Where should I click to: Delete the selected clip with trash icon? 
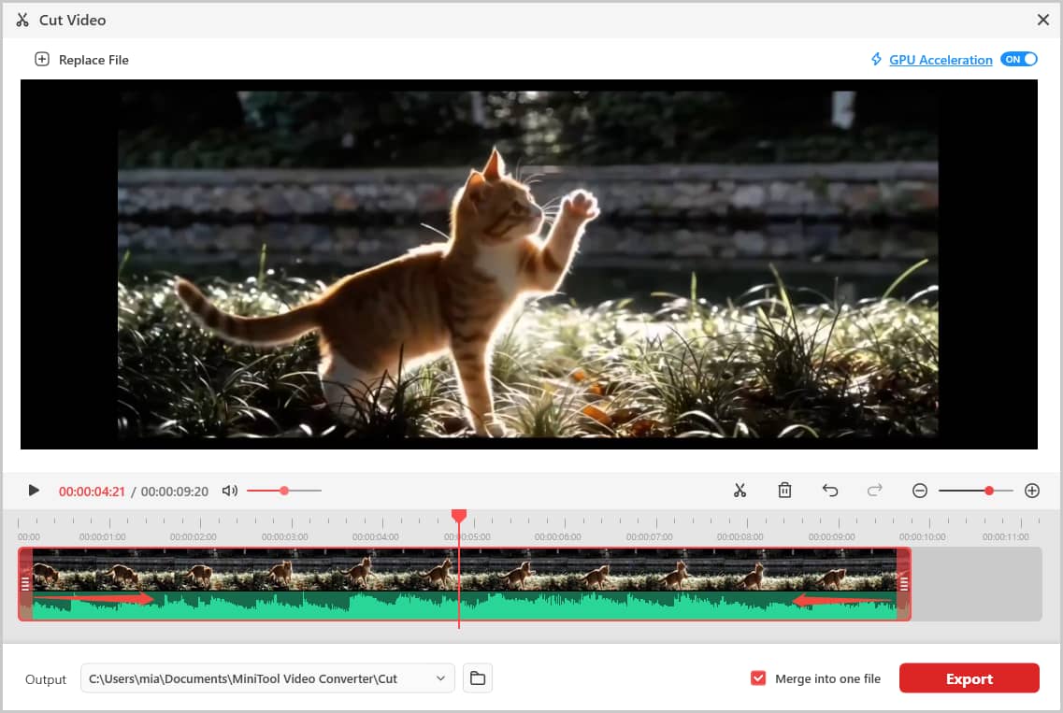tap(784, 490)
